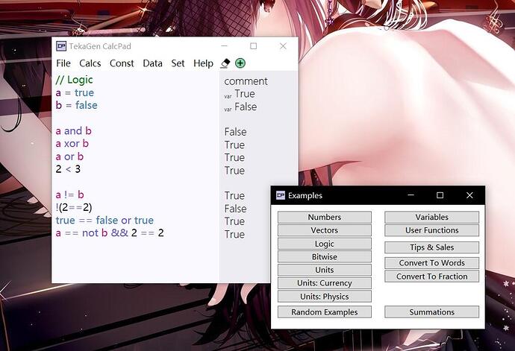
Task: Load the Bitwise example
Action: coord(325,257)
